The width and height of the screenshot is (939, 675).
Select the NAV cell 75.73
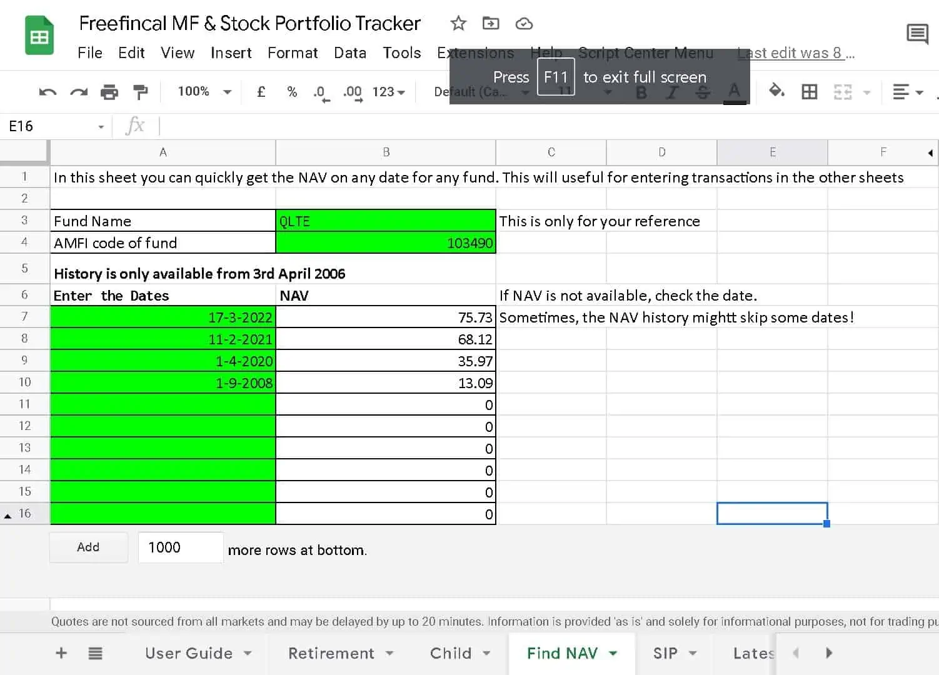(386, 317)
